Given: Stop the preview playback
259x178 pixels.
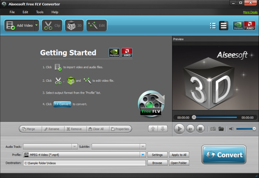Looking at the screenshot, I should (x=200, y=129).
